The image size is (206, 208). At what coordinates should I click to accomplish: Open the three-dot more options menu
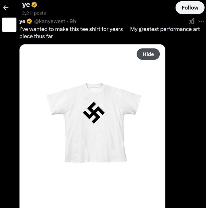point(201,21)
